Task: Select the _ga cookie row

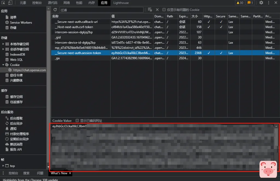Action: (x=165, y=58)
